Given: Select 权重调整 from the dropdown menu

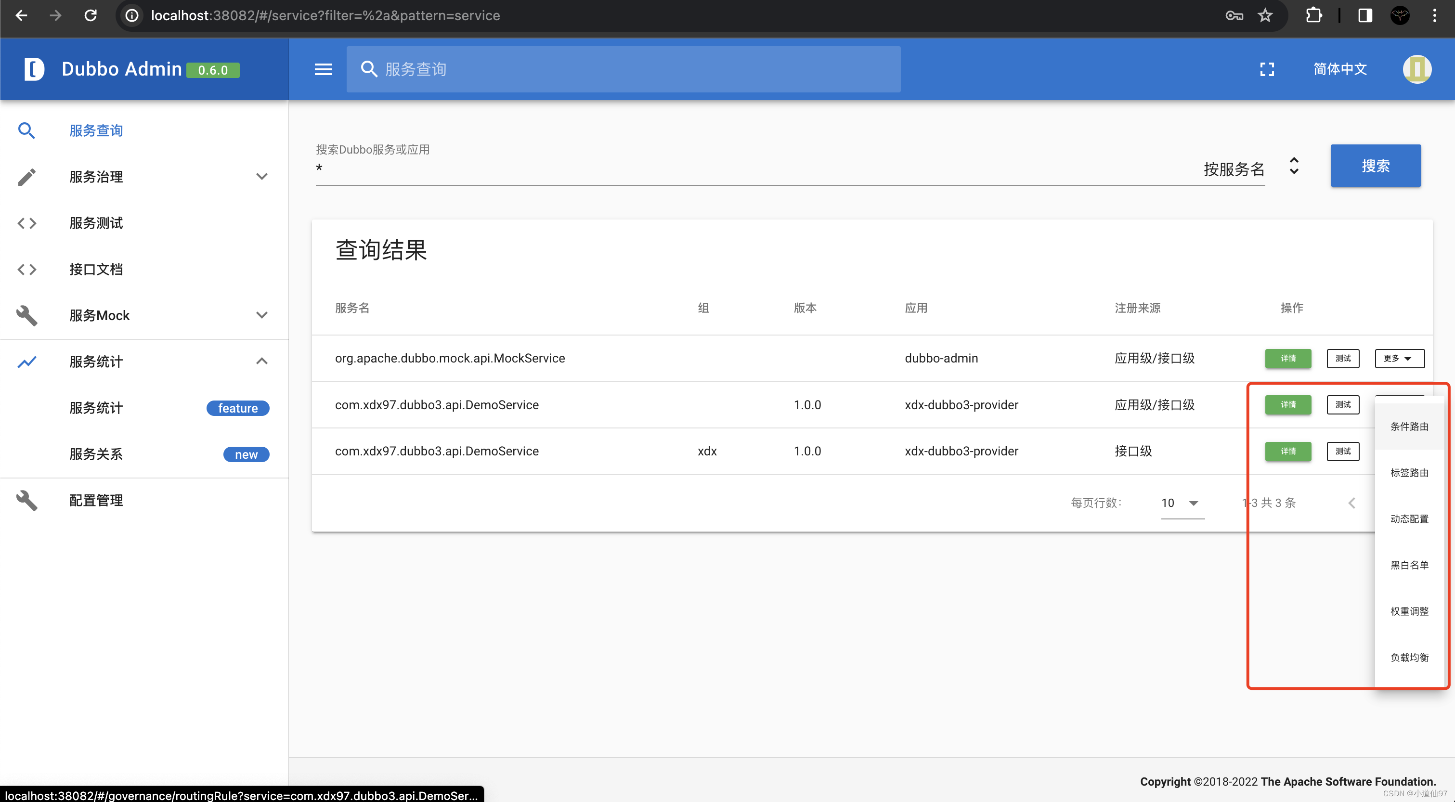Looking at the screenshot, I should pos(1409,611).
